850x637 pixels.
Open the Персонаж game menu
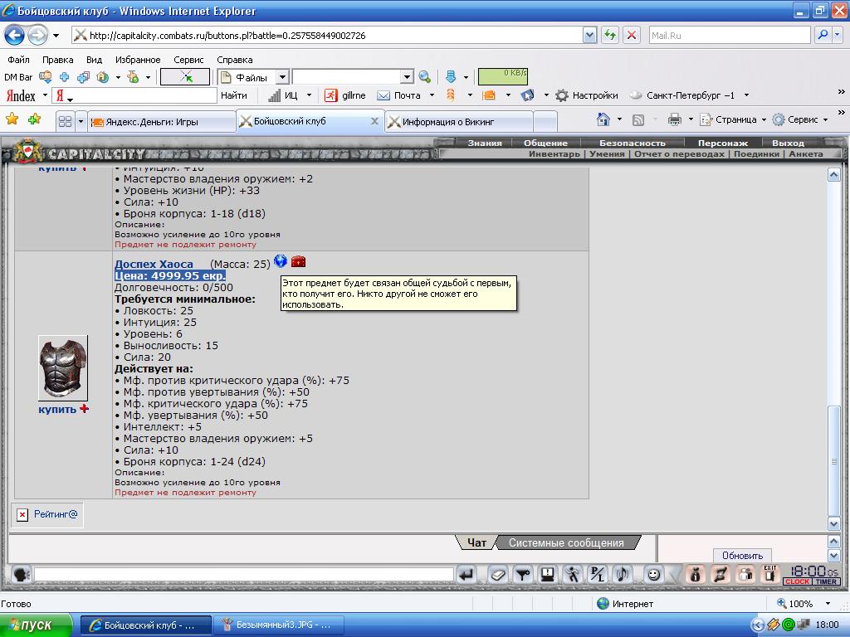tap(723, 143)
